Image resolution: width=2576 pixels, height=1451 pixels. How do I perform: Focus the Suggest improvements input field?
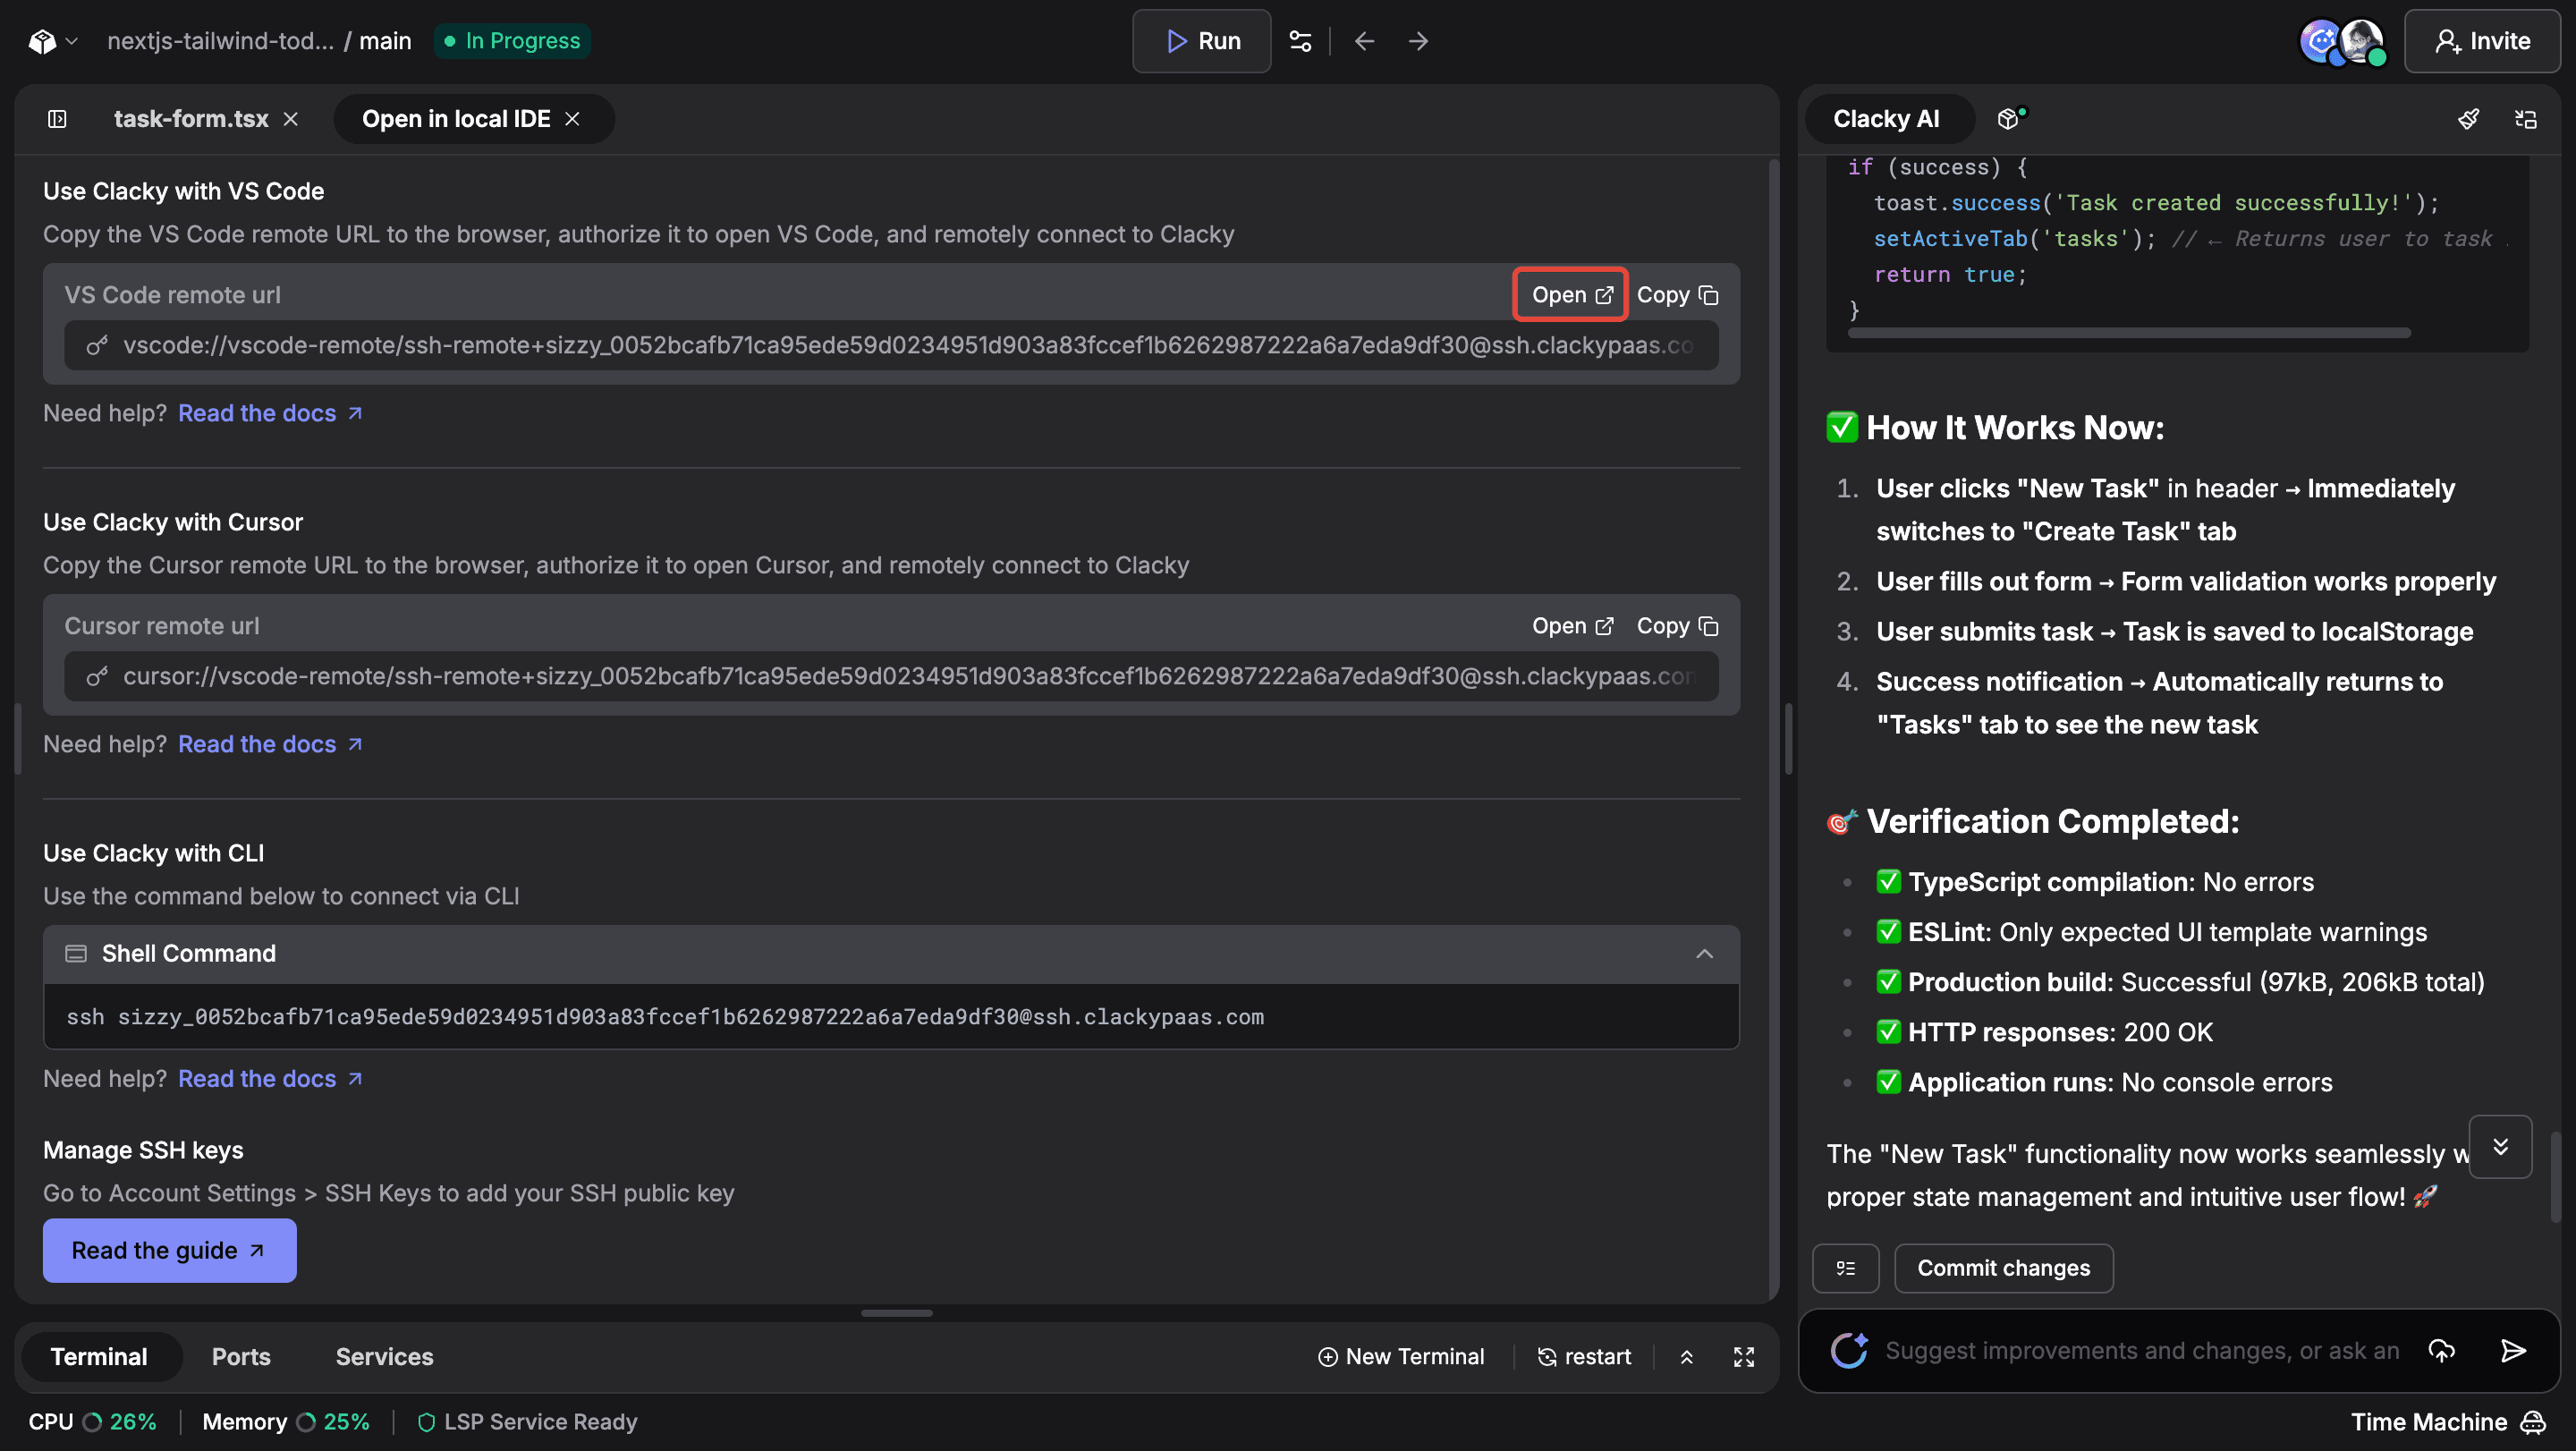point(2141,1351)
